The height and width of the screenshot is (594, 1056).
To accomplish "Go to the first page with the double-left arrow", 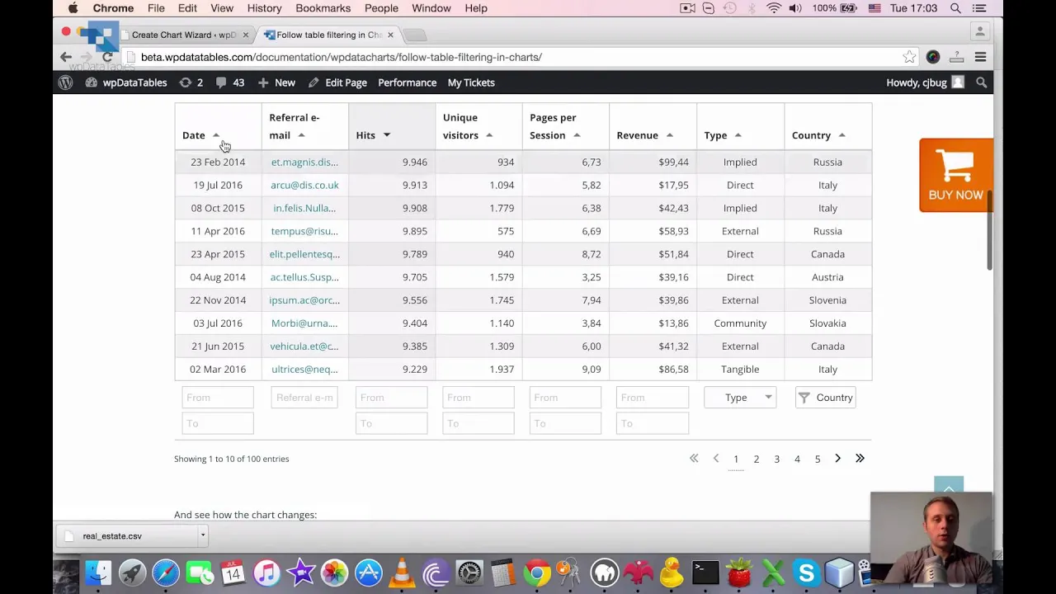I will pos(694,459).
